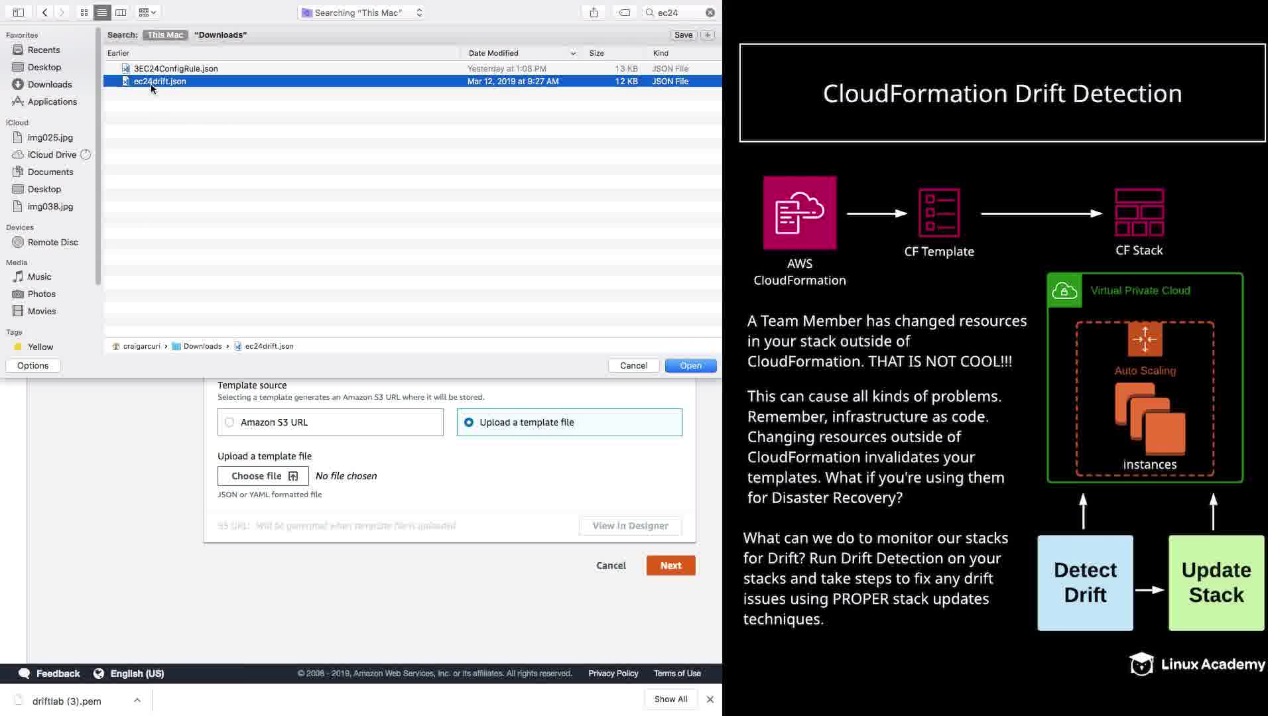Select the 3EC24ConfigRule.json file

412,68
